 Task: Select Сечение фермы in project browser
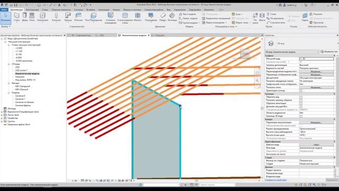coord(23,105)
